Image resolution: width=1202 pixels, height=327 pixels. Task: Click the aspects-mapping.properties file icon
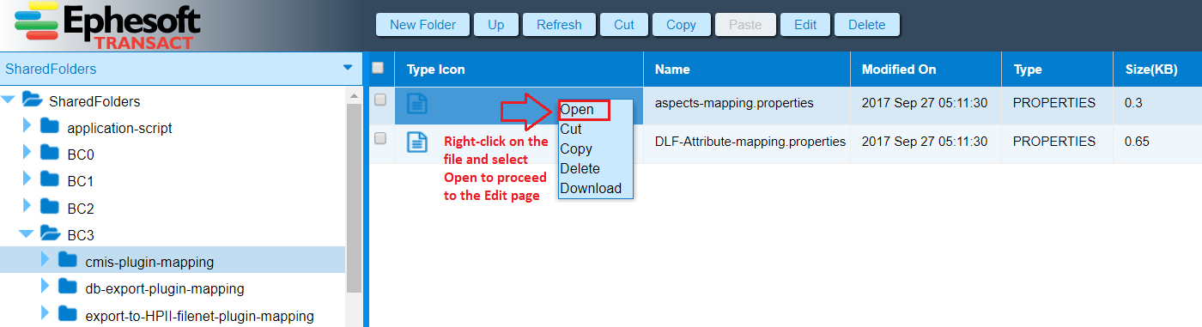tap(416, 104)
